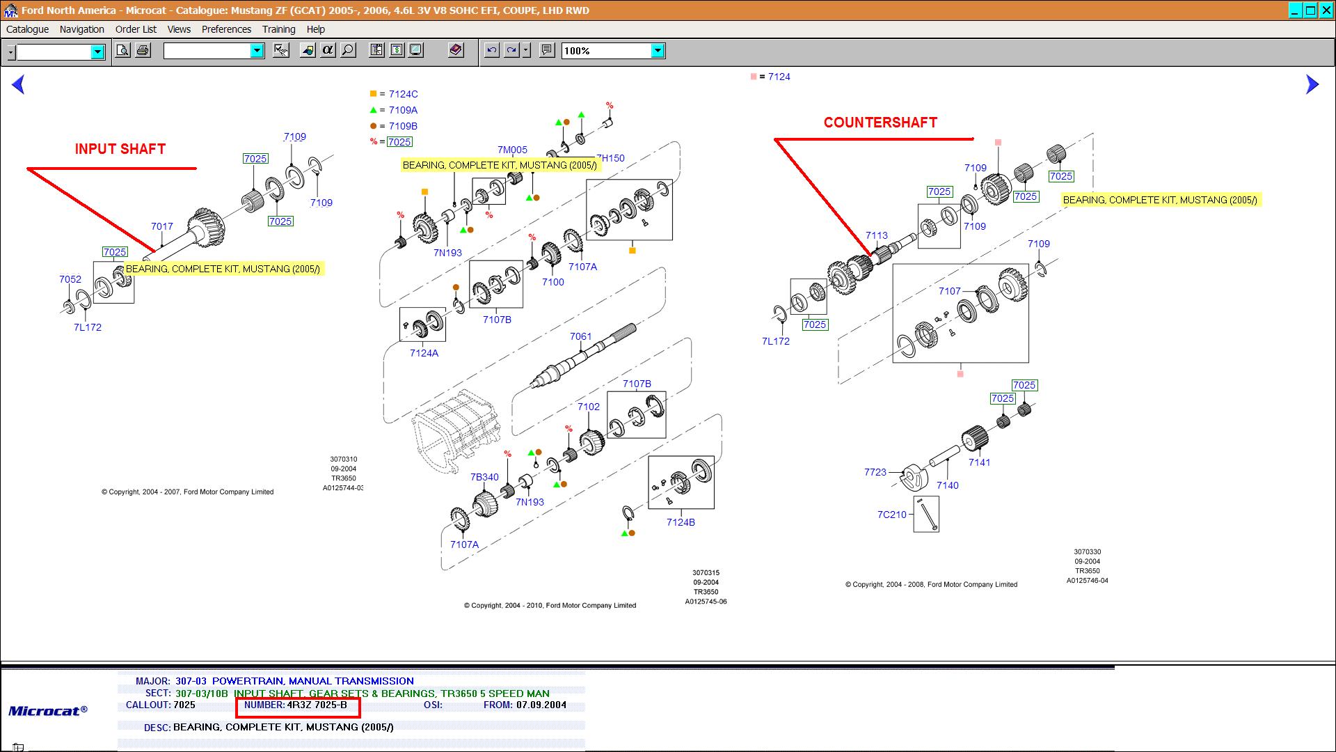Select callout 7C210 bolt part

coord(892,515)
